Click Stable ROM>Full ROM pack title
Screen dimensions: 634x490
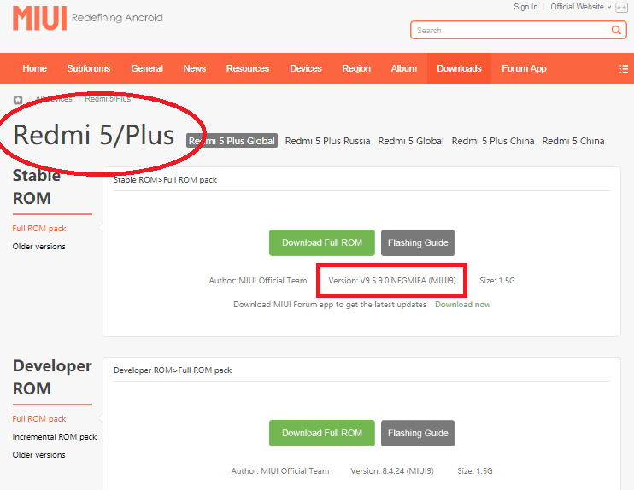click(165, 180)
